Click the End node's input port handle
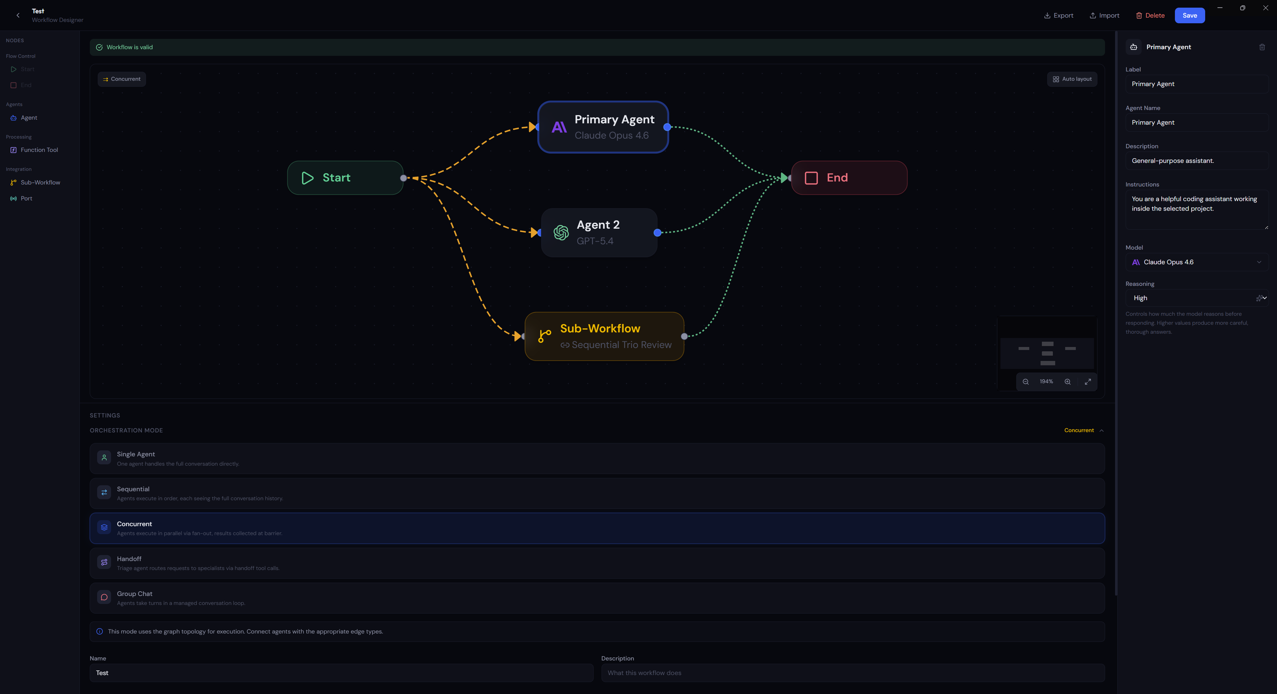The width and height of the screenshot is (1277, 694). (790, 178)
